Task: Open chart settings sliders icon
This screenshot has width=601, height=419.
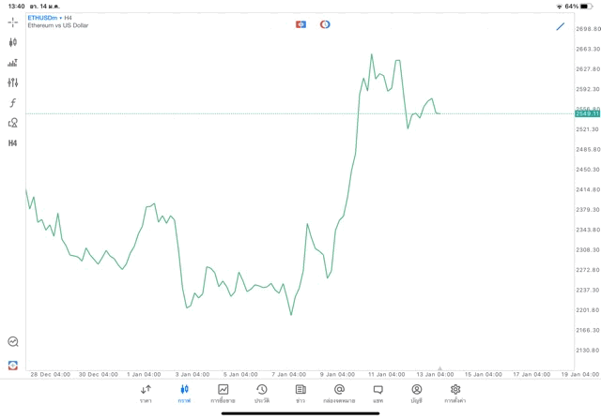Action: (x=13, y=82)
